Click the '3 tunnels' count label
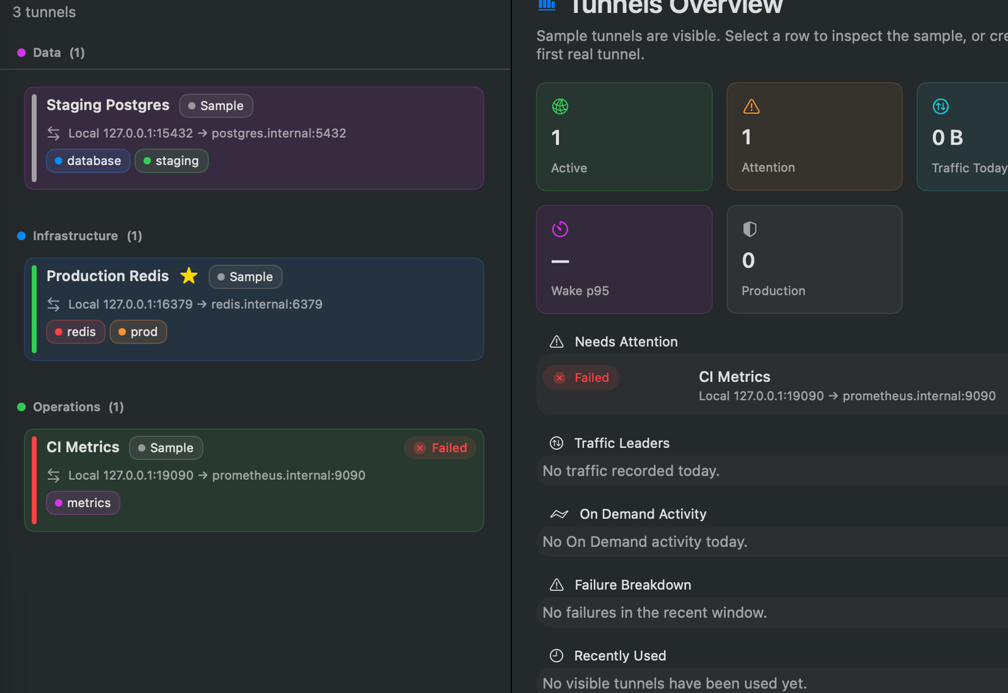The width and height of the screenshot is (1008, 693). (44, 12)
